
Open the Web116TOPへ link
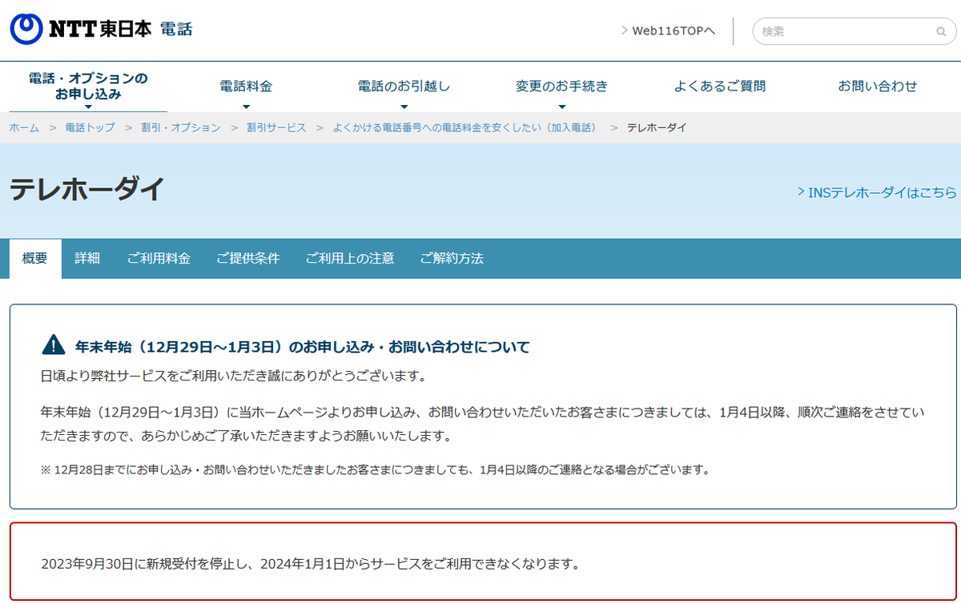[x=668, y=30]
